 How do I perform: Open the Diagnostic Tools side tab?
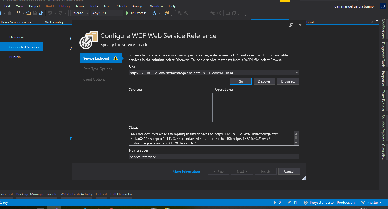tap(383, 55)
